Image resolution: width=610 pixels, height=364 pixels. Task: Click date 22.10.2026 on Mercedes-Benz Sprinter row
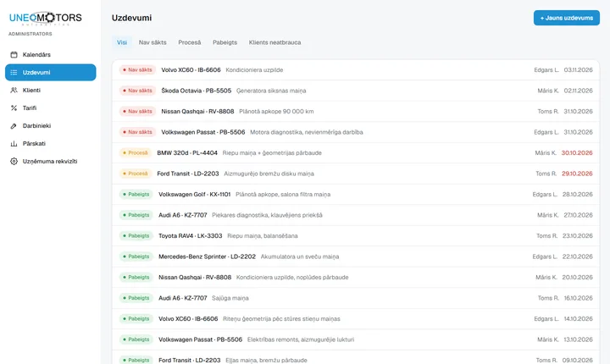pos(577,256)
